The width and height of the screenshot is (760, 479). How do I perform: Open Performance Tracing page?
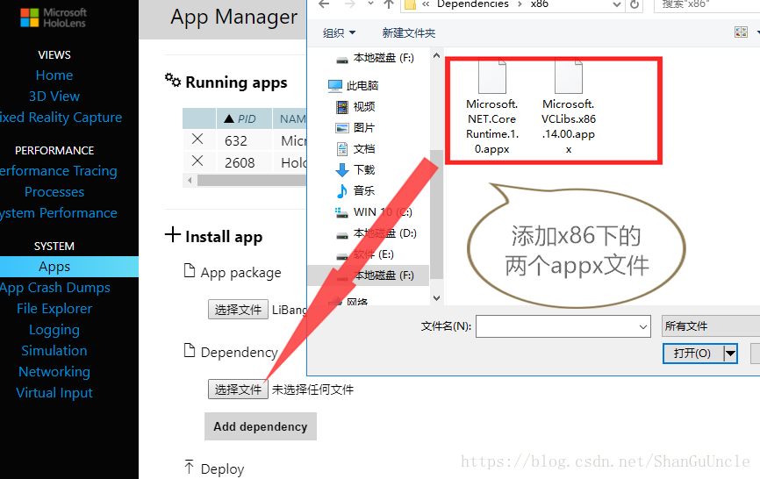click(59, 171)
